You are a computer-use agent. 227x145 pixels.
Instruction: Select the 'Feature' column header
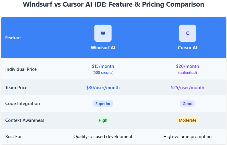(x=13, y=38)
